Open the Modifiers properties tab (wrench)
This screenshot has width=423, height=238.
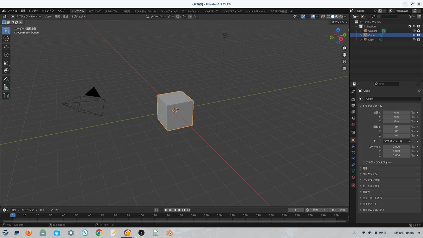353,146
